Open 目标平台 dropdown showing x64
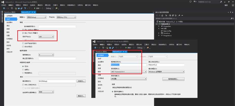 coord(46,37)
